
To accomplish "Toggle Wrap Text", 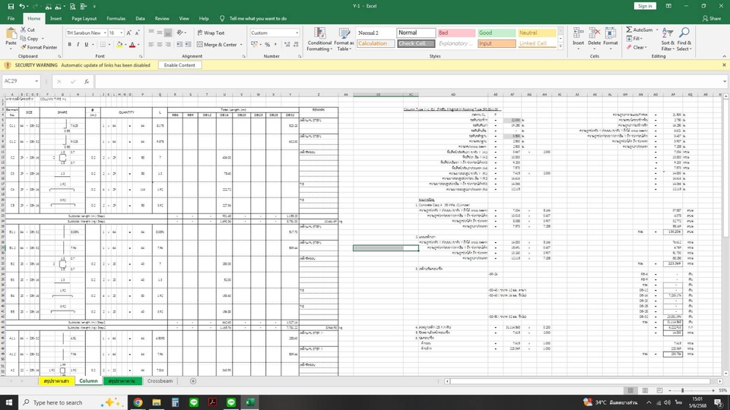I will tap(211, 33).
